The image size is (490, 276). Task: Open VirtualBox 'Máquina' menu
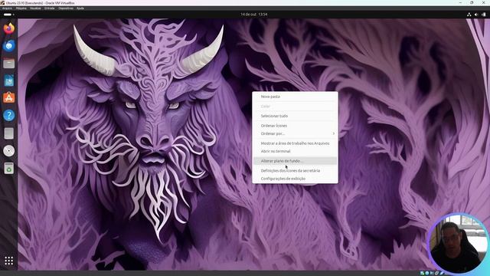point(21,8)
